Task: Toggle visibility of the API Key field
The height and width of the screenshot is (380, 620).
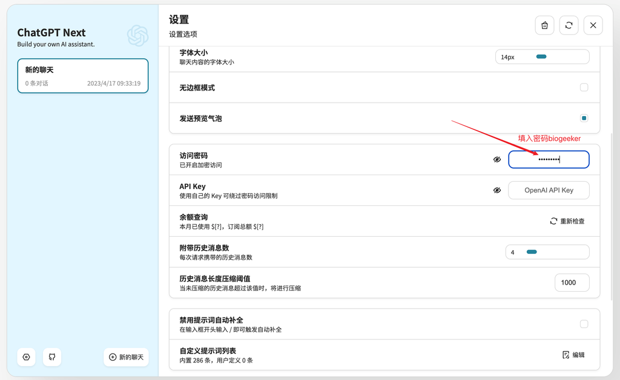Action: tap(497, 190)
